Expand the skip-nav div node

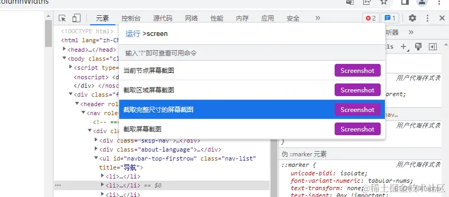[96, 139]
